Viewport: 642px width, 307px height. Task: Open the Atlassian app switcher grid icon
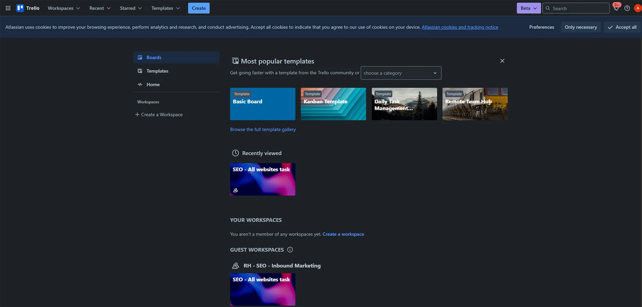(x=8, y=8)
